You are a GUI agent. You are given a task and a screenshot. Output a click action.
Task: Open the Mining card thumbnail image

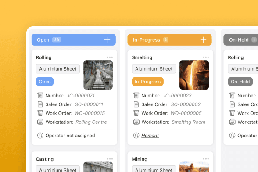(194, 167)
